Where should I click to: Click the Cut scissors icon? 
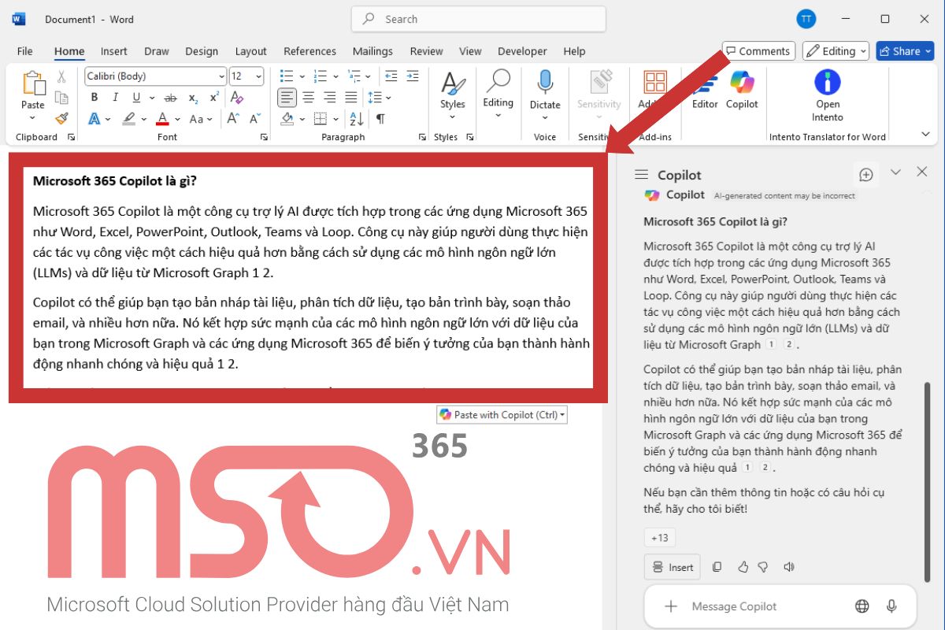point(61,77)
